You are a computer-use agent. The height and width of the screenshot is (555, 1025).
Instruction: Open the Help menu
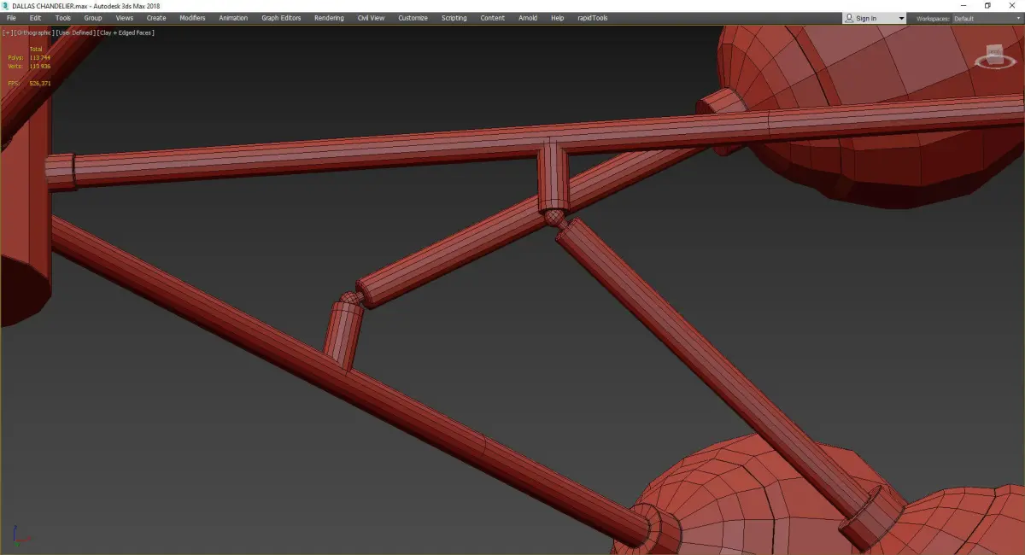[557, 18]
